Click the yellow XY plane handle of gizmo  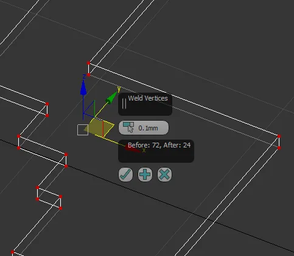click(99, 128)
